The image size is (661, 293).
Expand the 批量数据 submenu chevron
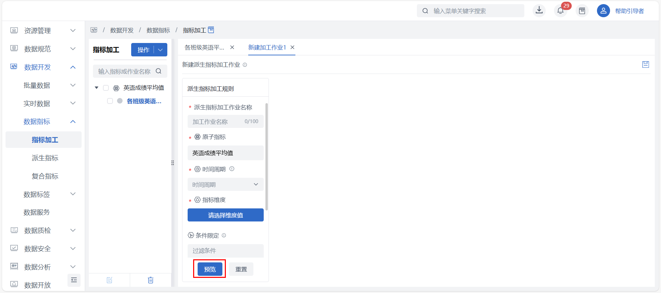pos(73,85)
